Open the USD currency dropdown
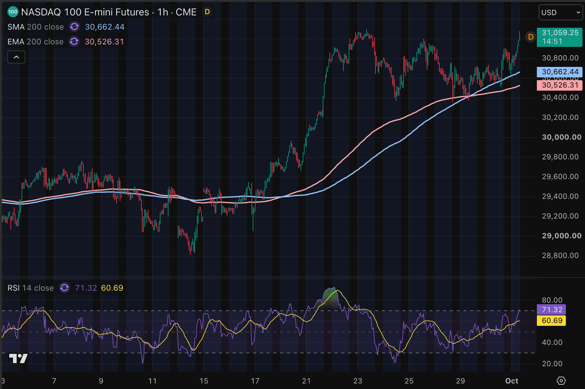This screenshot has width=585, height=389. coord(561,13)
